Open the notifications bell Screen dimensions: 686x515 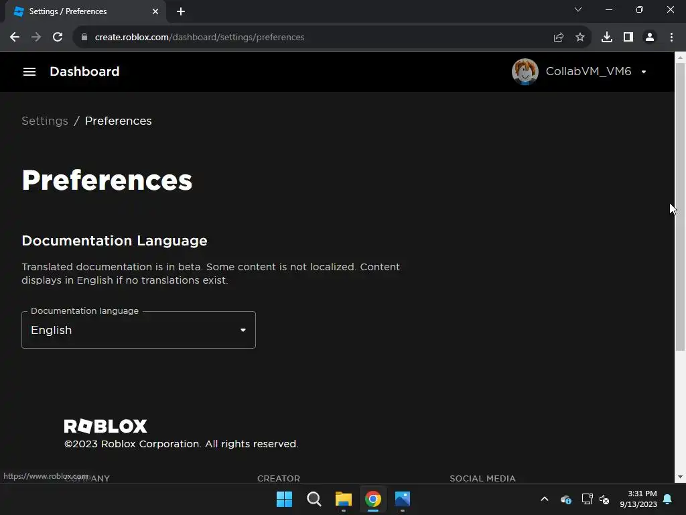(668, 499)
